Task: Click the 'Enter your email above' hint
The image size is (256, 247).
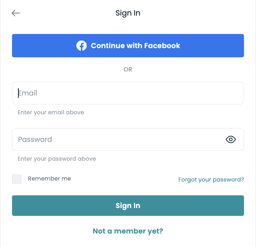Action: coord(51,112)
